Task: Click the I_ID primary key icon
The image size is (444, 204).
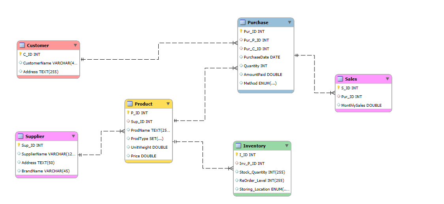Action: coord(237,155)
